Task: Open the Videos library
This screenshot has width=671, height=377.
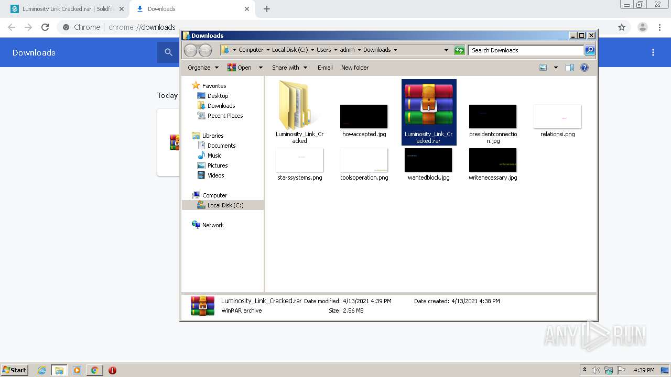Action: click(x=211, y=175)
